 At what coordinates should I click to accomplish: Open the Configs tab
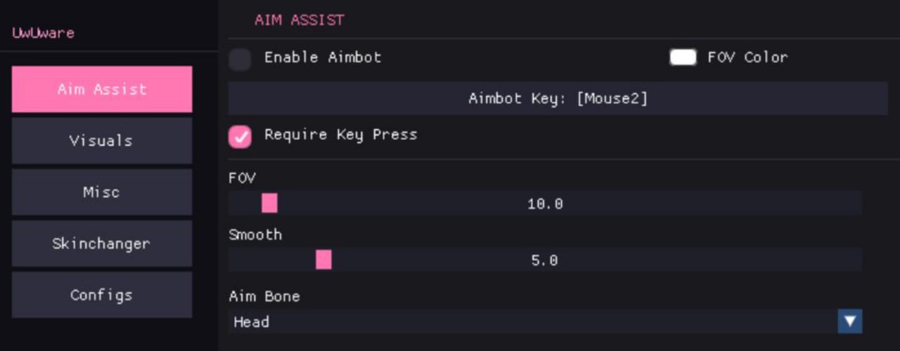[102, 295]
